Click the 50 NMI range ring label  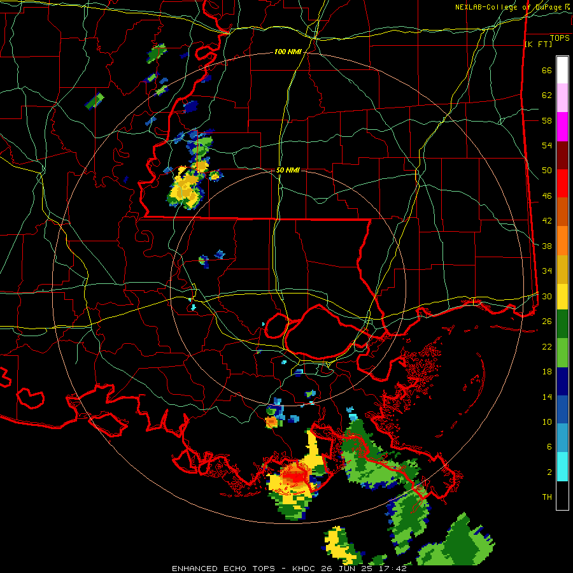click(x=288, y=170)
